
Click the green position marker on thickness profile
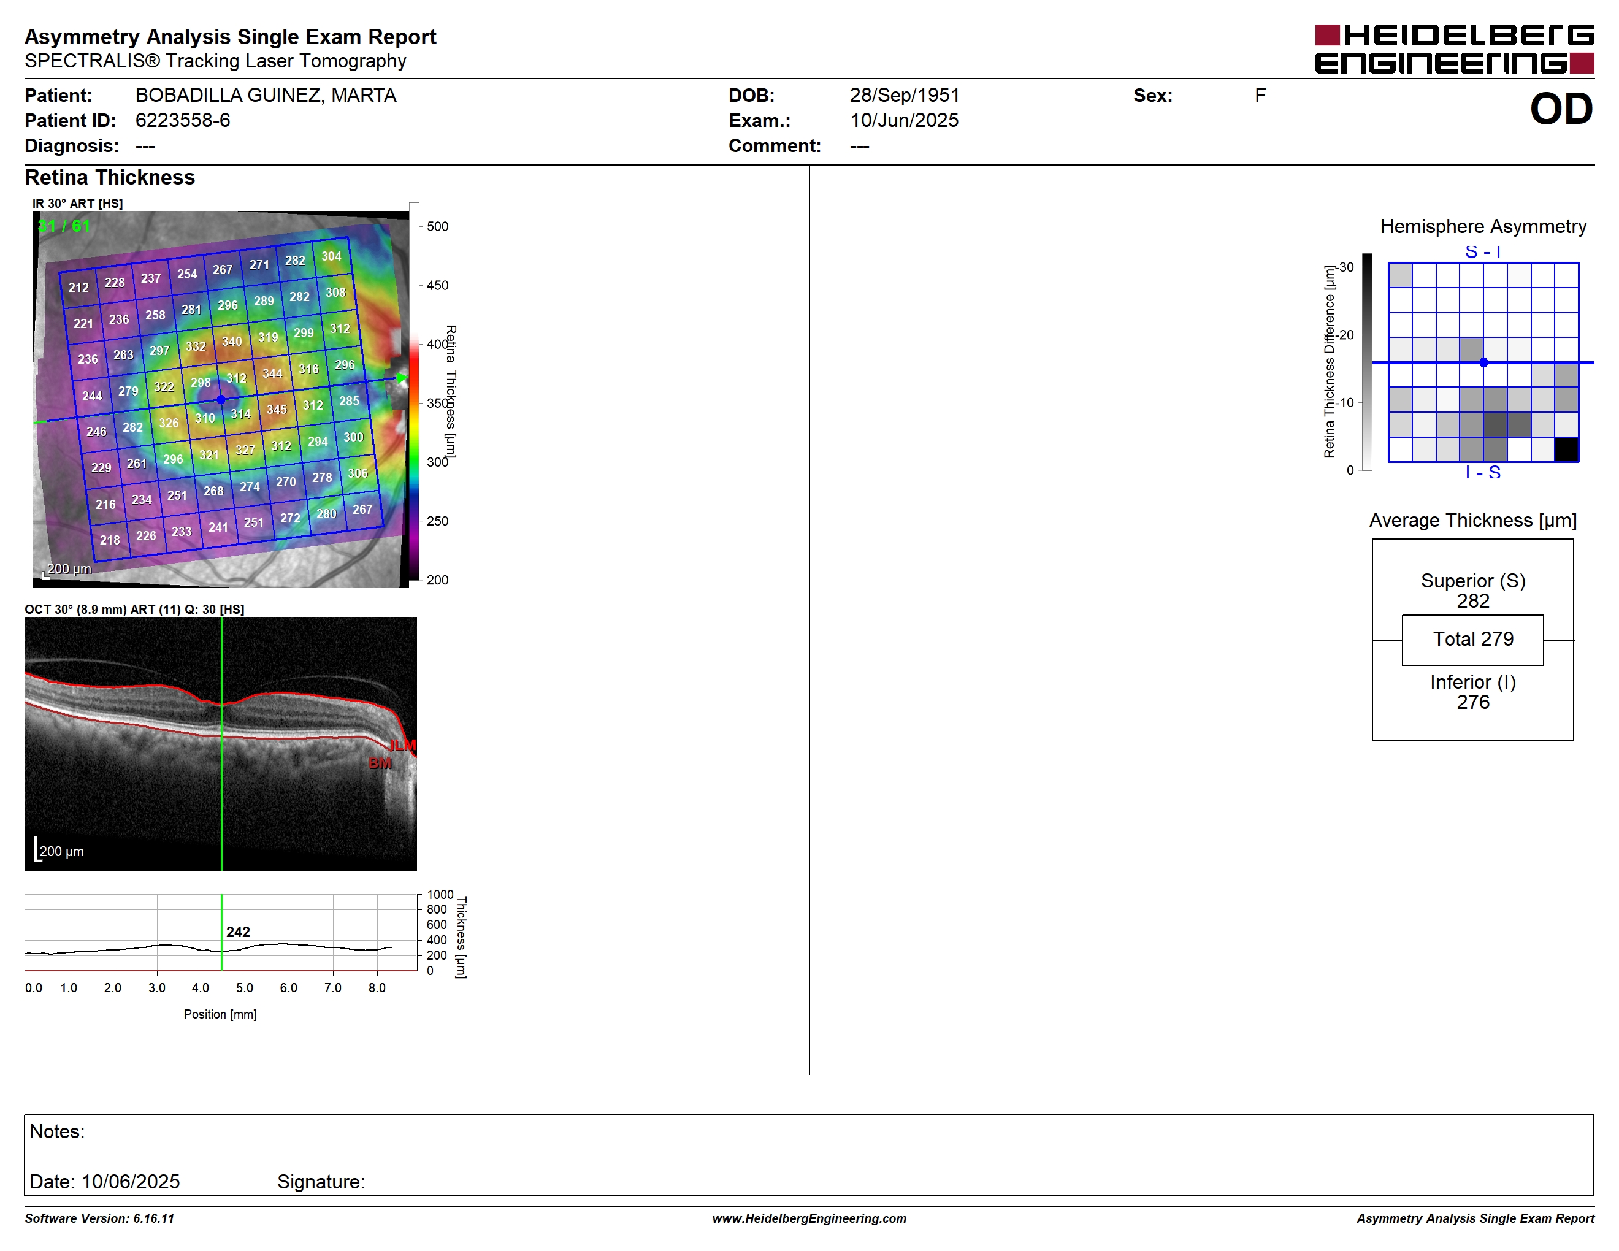point(221,932)
